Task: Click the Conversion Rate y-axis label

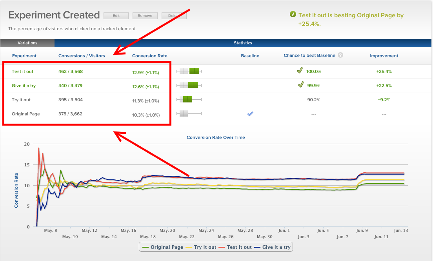Action: 16,190
